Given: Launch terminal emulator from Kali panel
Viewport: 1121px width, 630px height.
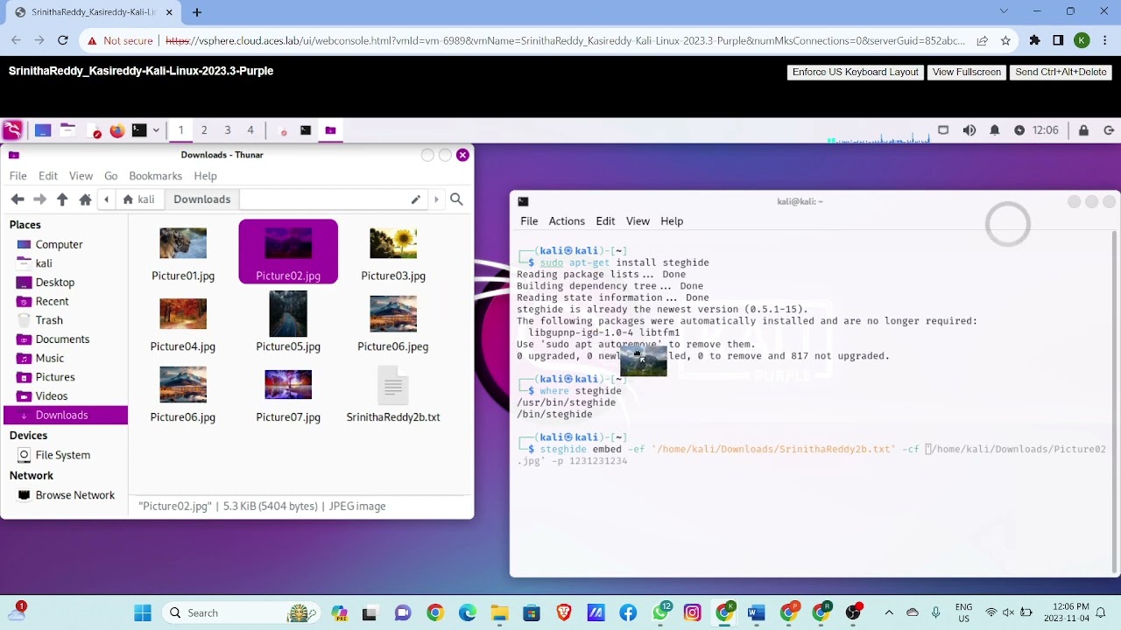Looking at the screenshot, I should (139, 130).
